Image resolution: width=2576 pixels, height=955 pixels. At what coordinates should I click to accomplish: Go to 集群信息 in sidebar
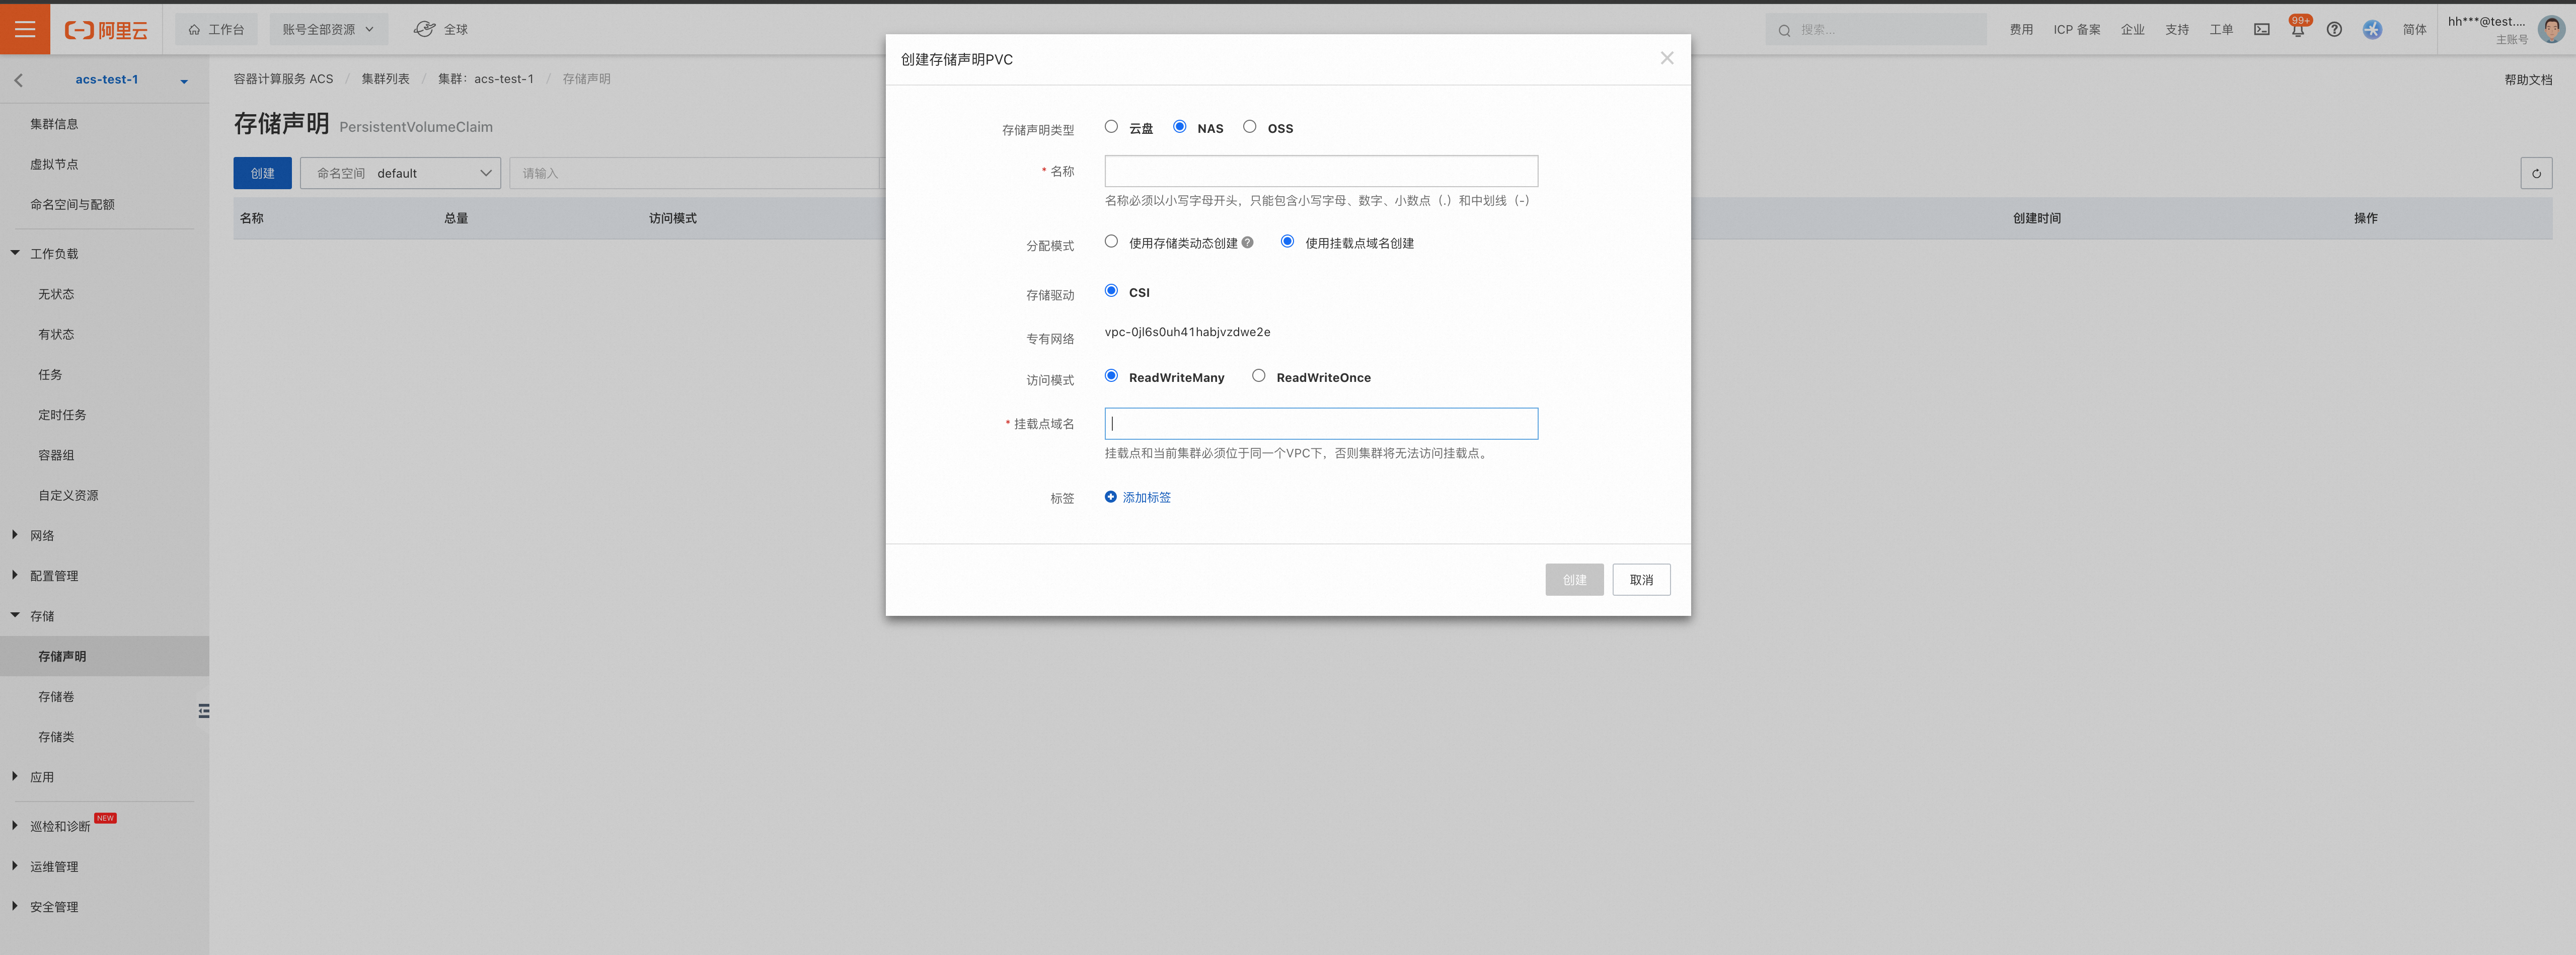pos(54,124)
